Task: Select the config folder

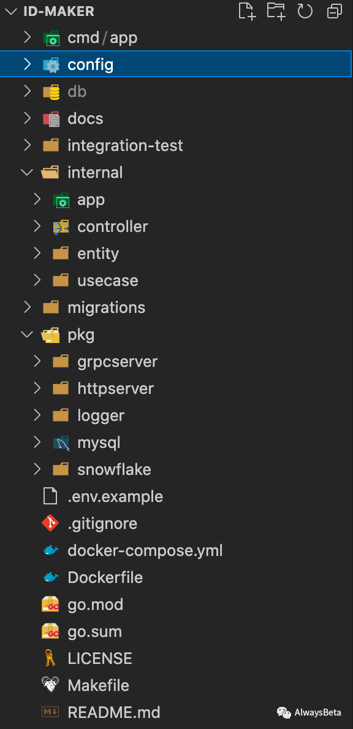Action: [x=176, y=64]
